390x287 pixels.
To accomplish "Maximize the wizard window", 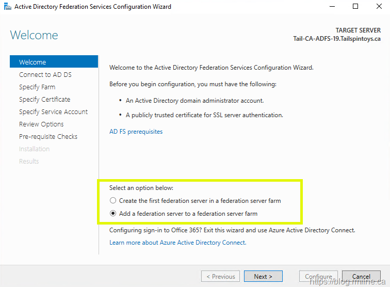I will [x=355, y=7].
